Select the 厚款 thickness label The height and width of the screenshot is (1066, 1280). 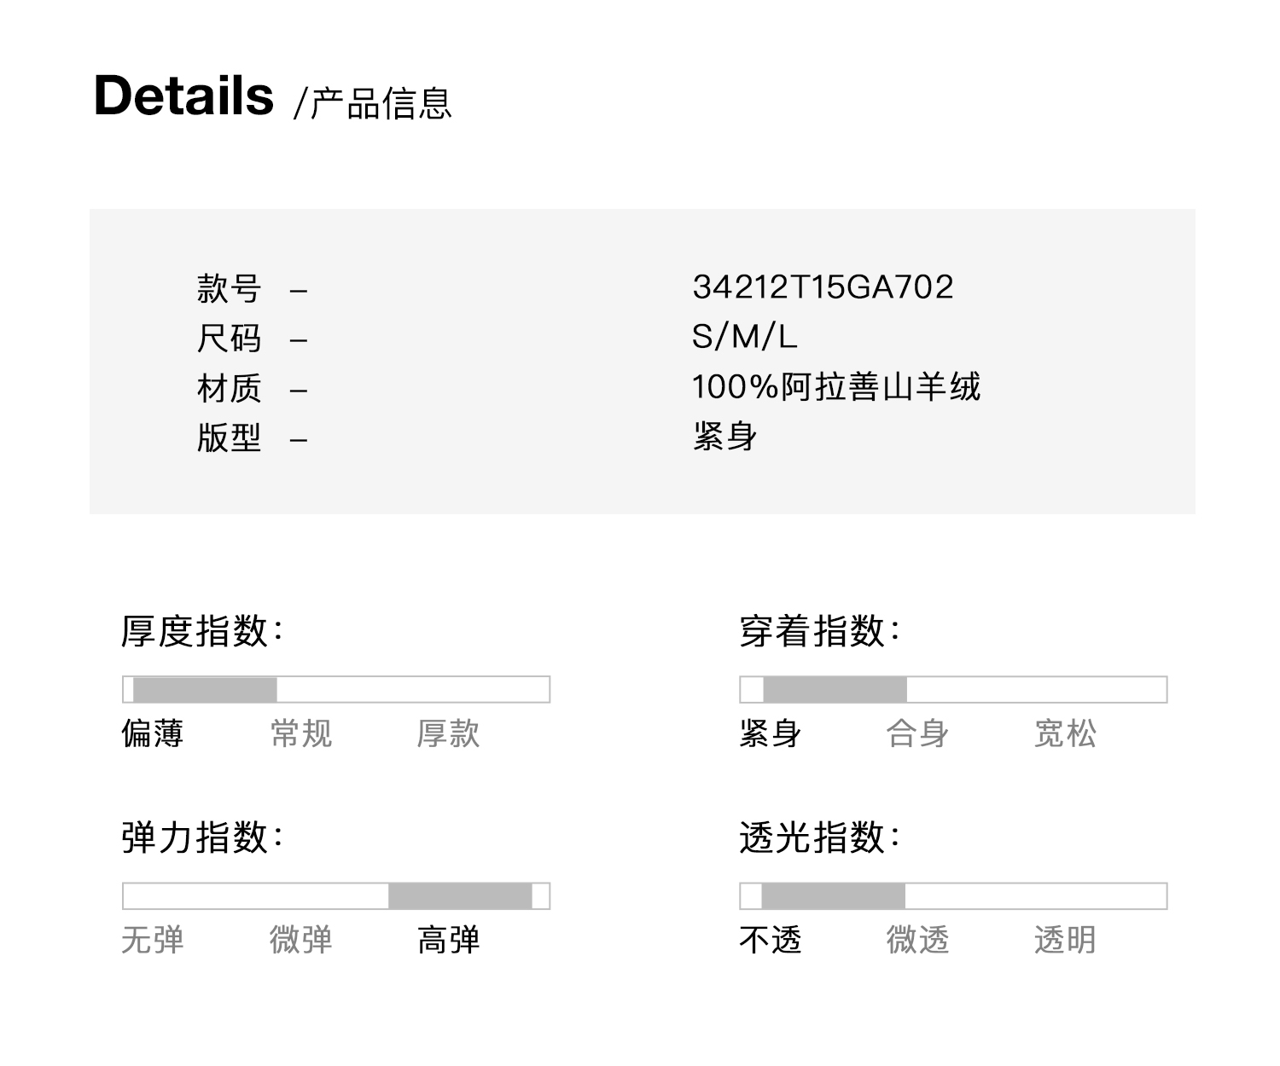[448, 733]
